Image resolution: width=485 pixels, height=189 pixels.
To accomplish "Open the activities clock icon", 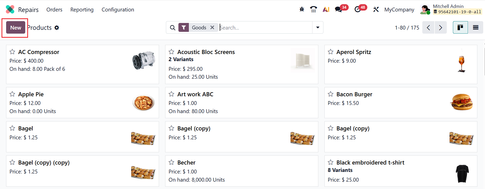I will pyautogui.click(x=358, y=10).
